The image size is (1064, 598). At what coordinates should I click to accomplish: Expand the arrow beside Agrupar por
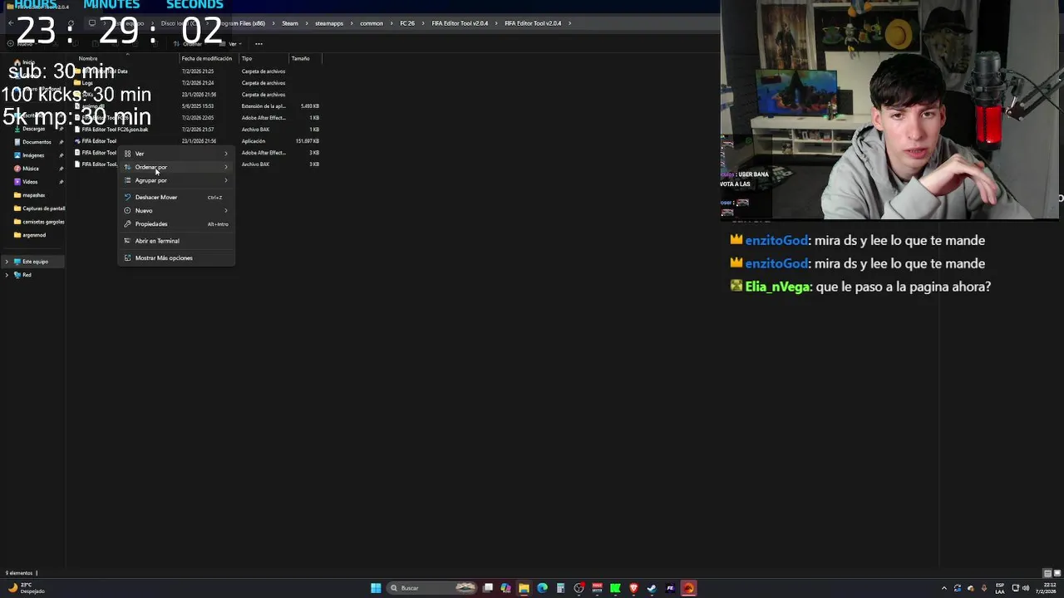pyautogui.click(x=226, y=180)
